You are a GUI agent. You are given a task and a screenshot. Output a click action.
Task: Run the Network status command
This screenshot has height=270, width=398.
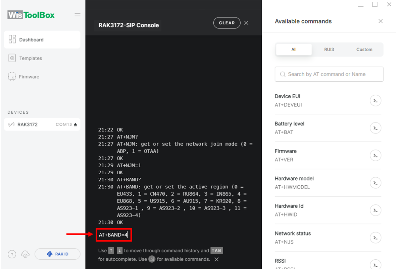376,238
